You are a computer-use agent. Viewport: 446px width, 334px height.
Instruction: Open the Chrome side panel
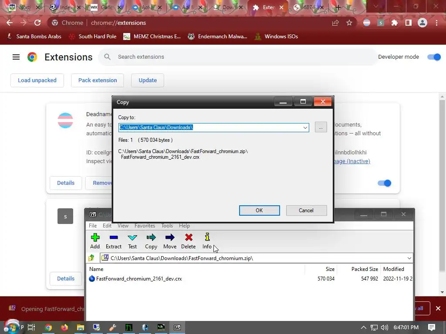coord(409,23)
